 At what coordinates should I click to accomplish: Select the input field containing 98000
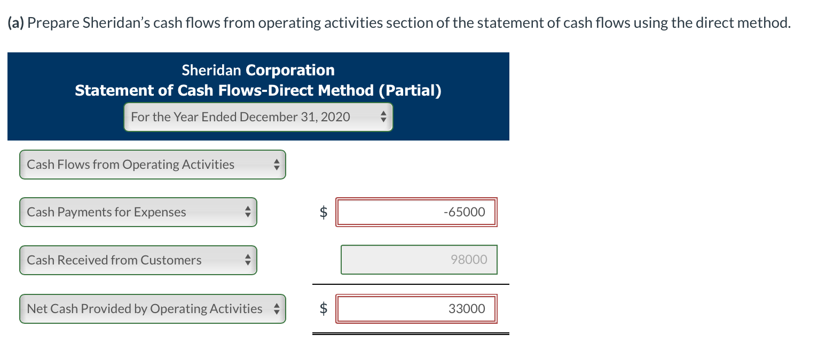coord(419,260)
